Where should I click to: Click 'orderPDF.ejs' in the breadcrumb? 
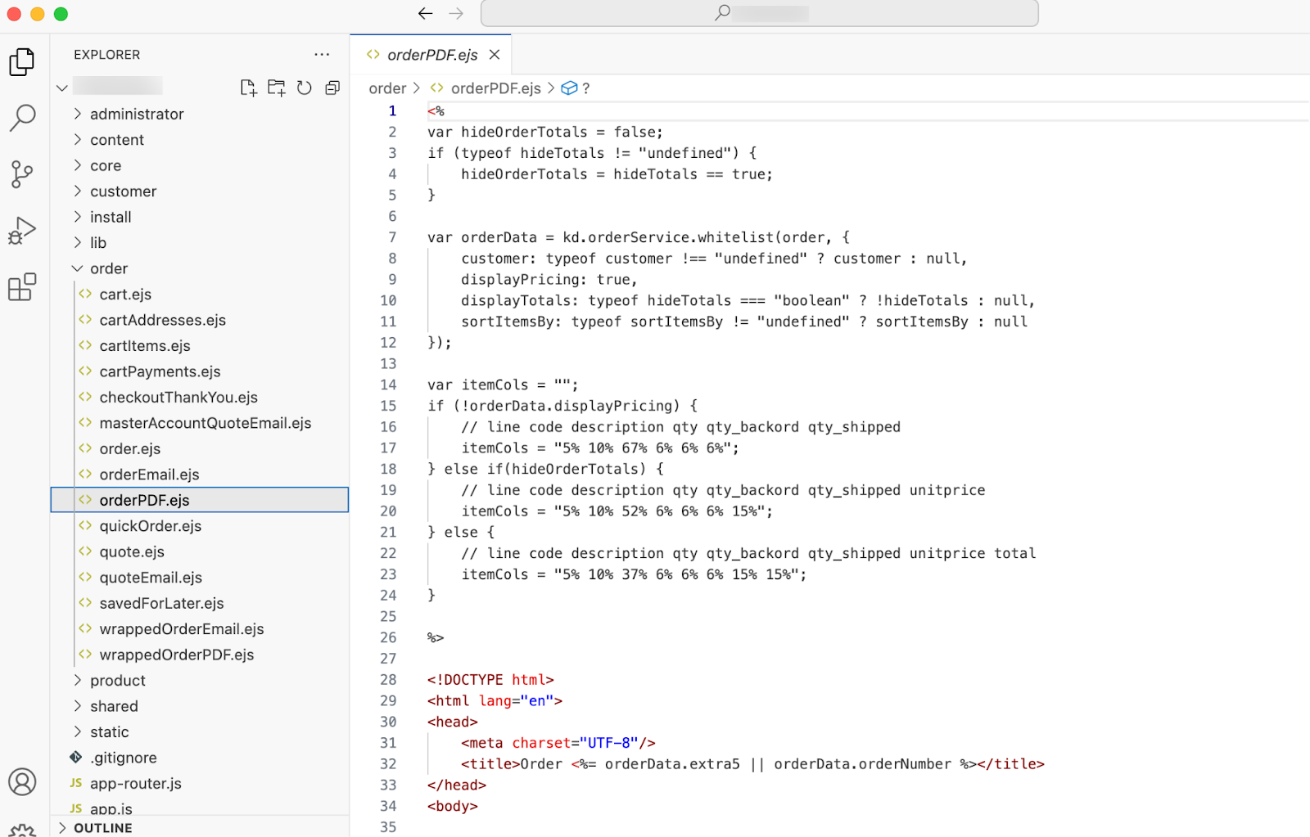[495, 88]
